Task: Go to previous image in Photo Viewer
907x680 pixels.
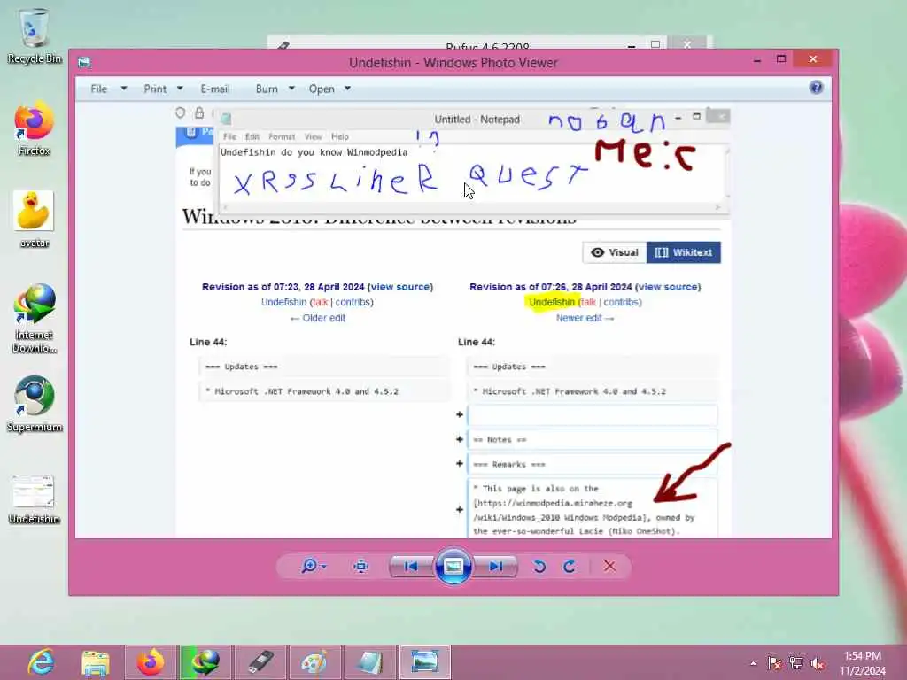Action: coord(411,566)
